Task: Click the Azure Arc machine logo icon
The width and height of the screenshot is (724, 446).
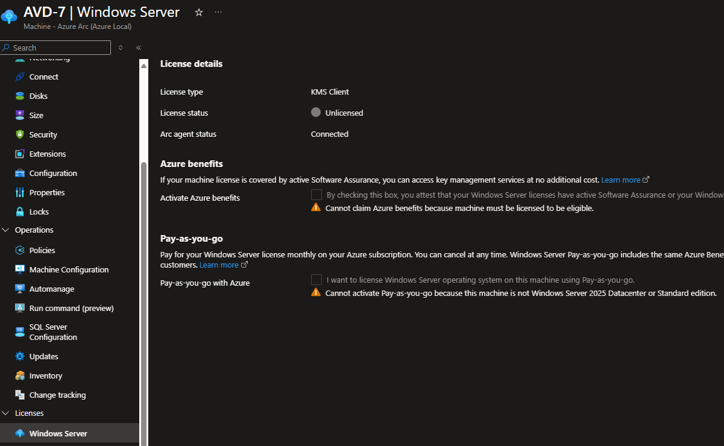Action: click(8, 16)
